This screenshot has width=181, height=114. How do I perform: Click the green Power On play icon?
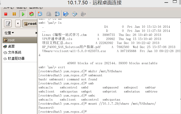click(23, 14)
